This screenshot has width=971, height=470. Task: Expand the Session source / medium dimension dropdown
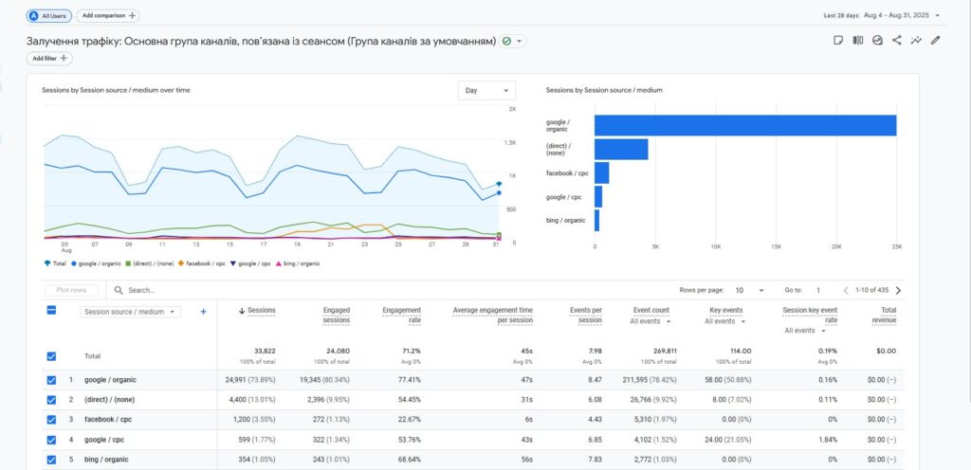coord(131,311)
